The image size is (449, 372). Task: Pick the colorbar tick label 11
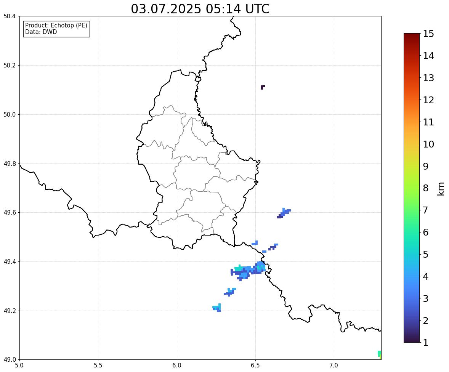click(428, 122)
